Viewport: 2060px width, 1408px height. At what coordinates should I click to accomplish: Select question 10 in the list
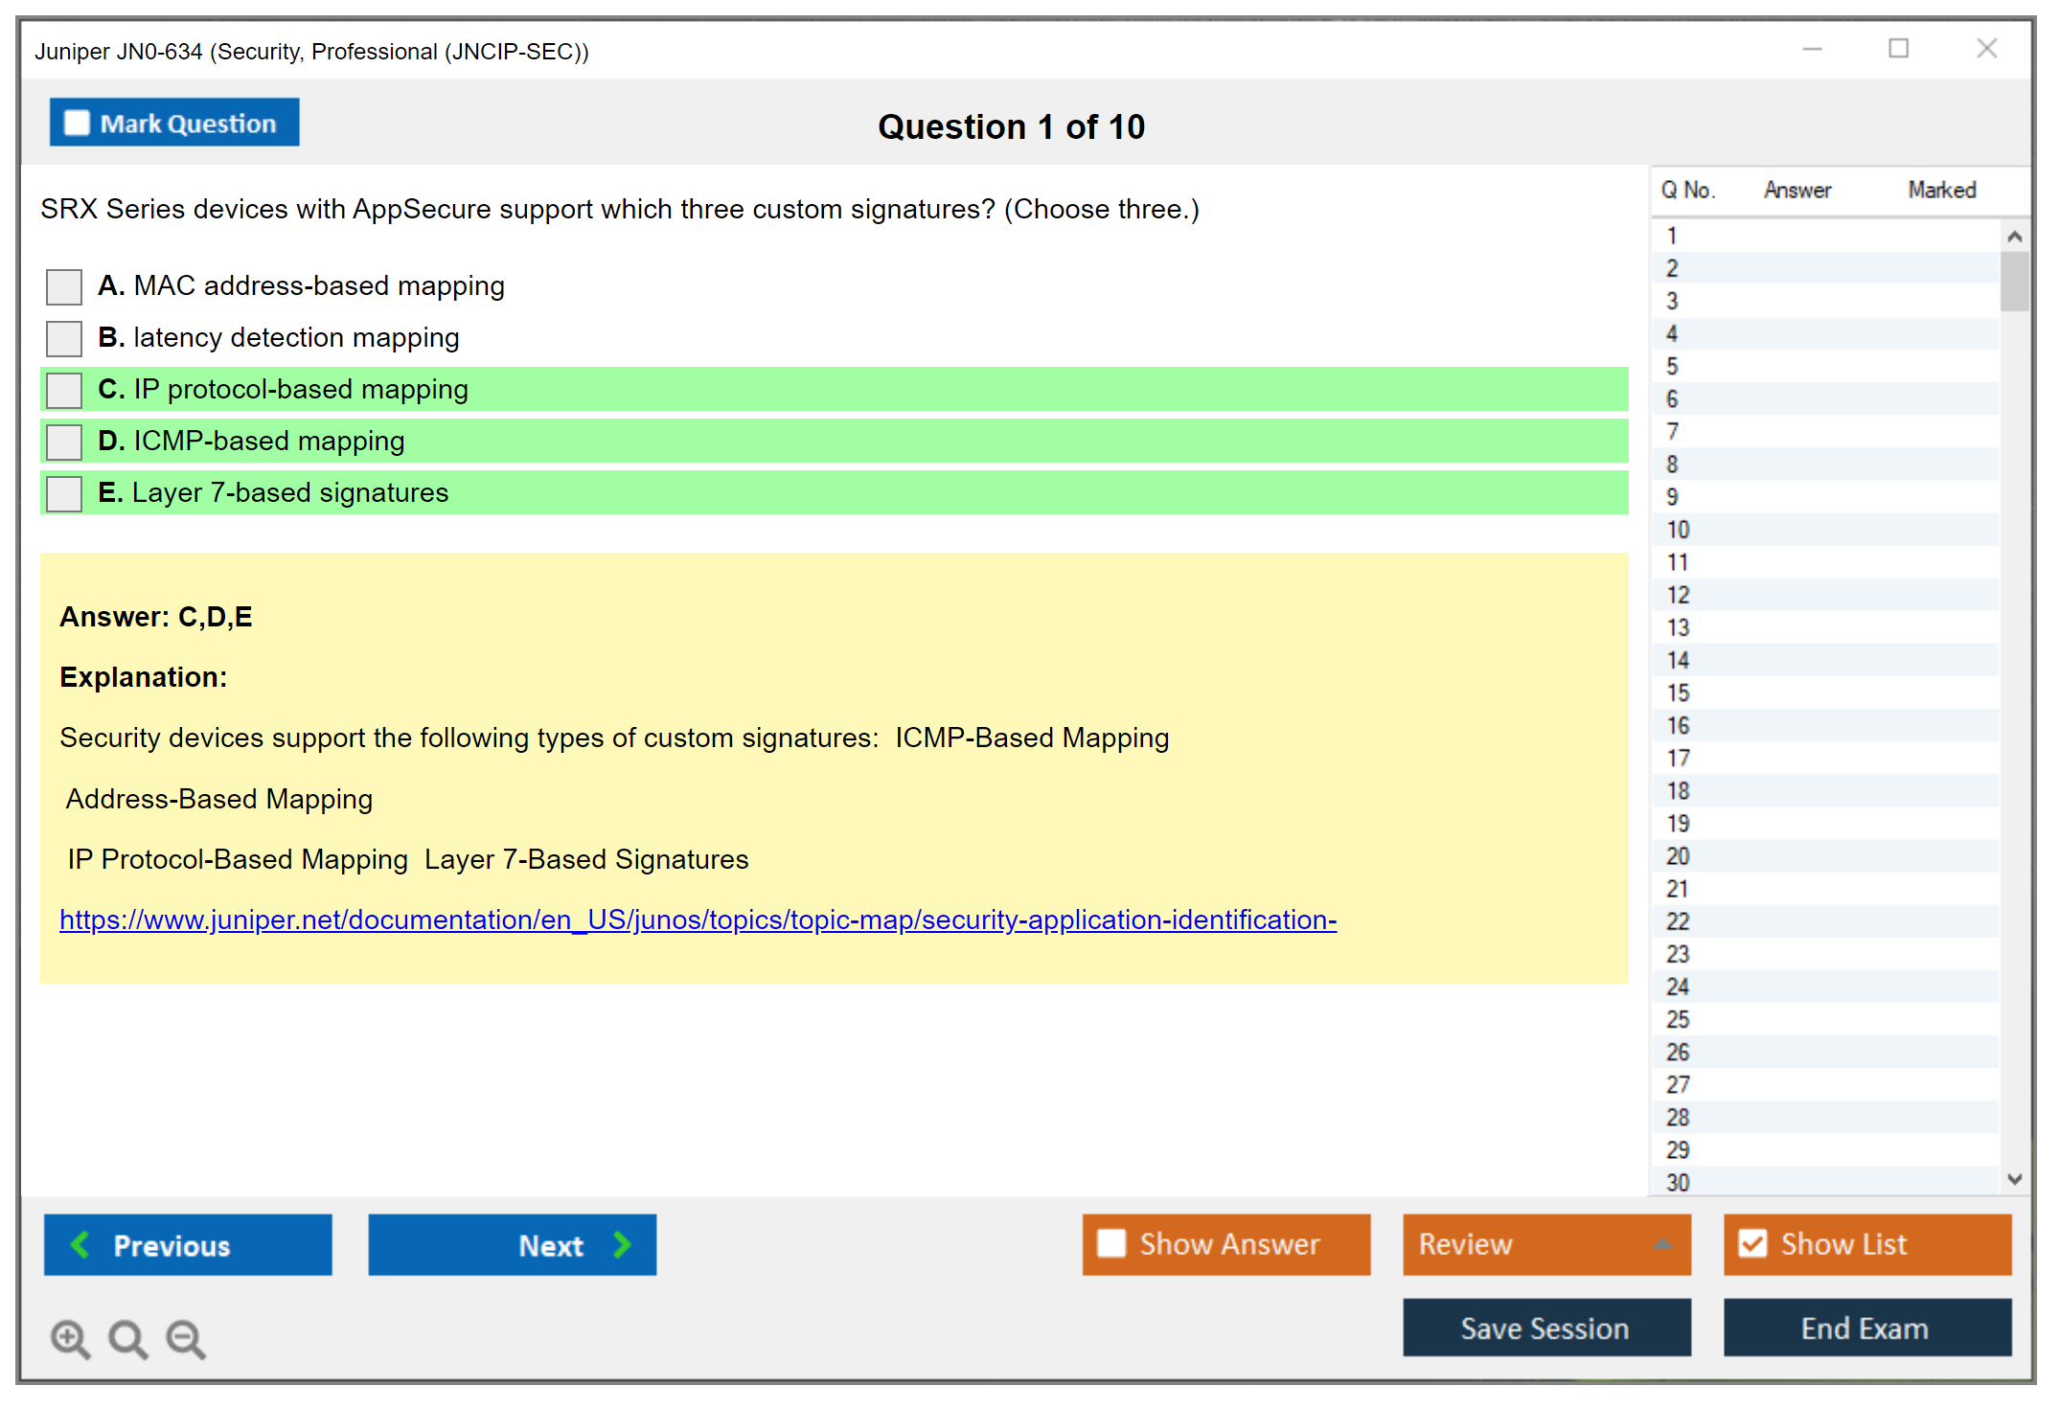click(1678, 530)
